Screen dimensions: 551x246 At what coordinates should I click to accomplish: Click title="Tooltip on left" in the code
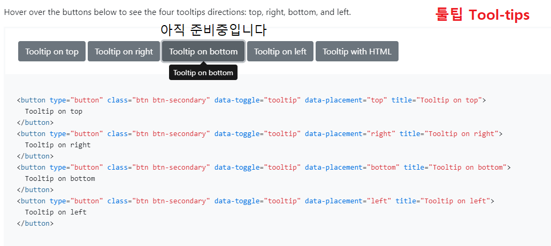click(x=443, y=201)
